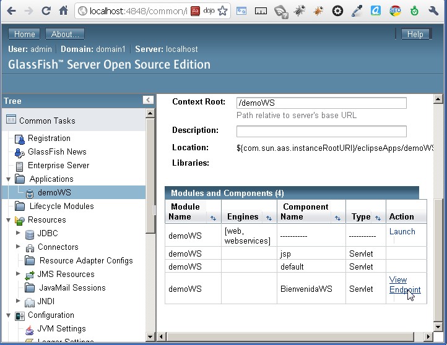Click the Resources folder icon
447x345 pixels.
tap(20, 221)
